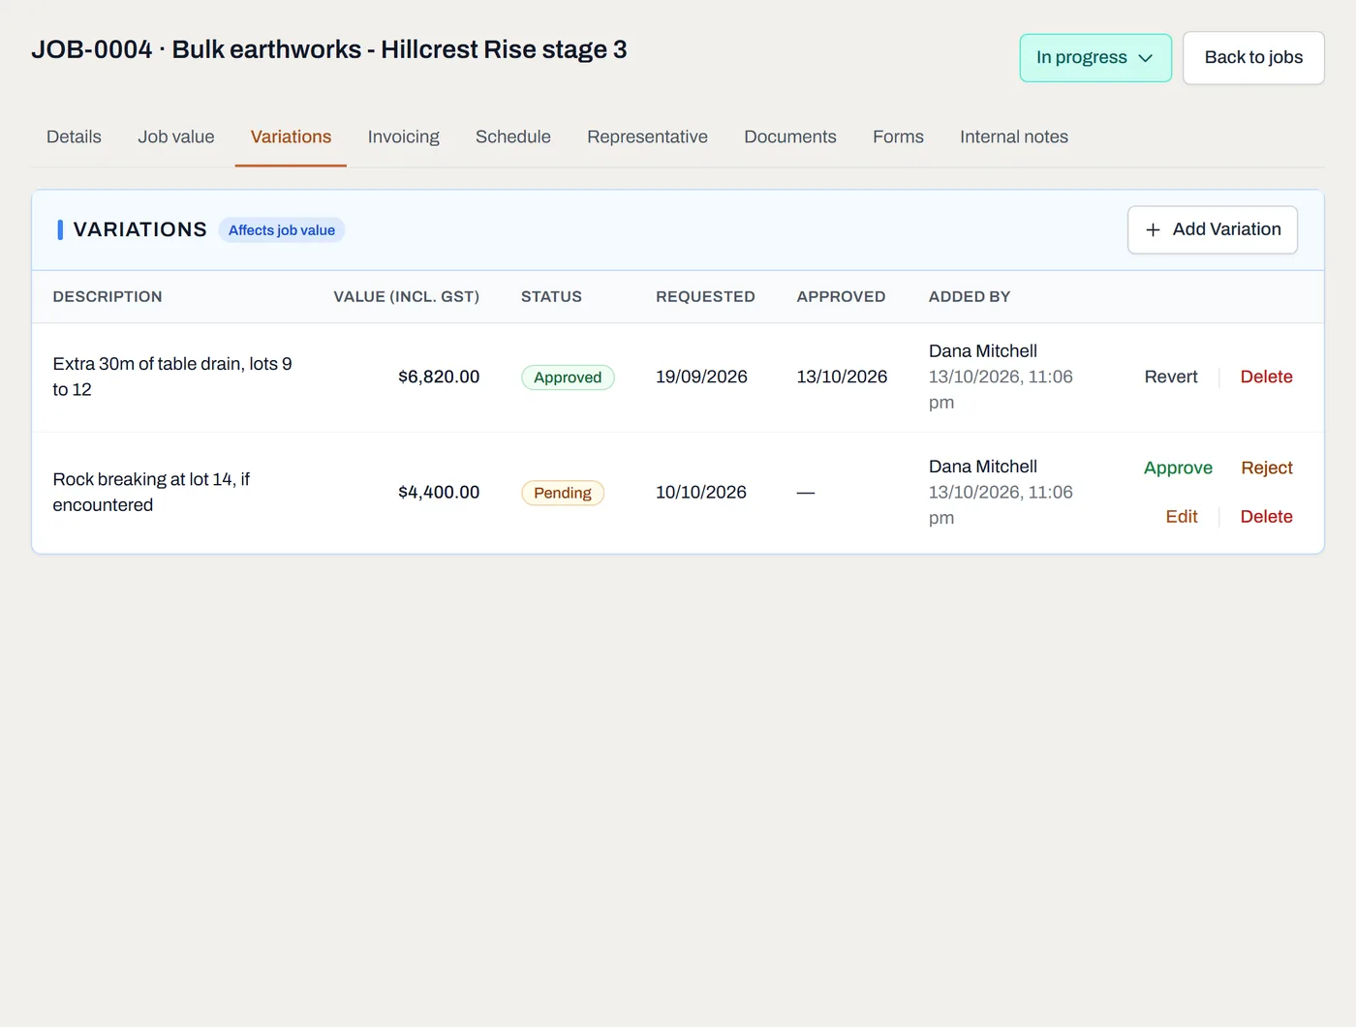Click the JOB-0004 Bulk earthworks page title
The width and height of the screenshot is (1356, 1027).
(x=329, y=49)
